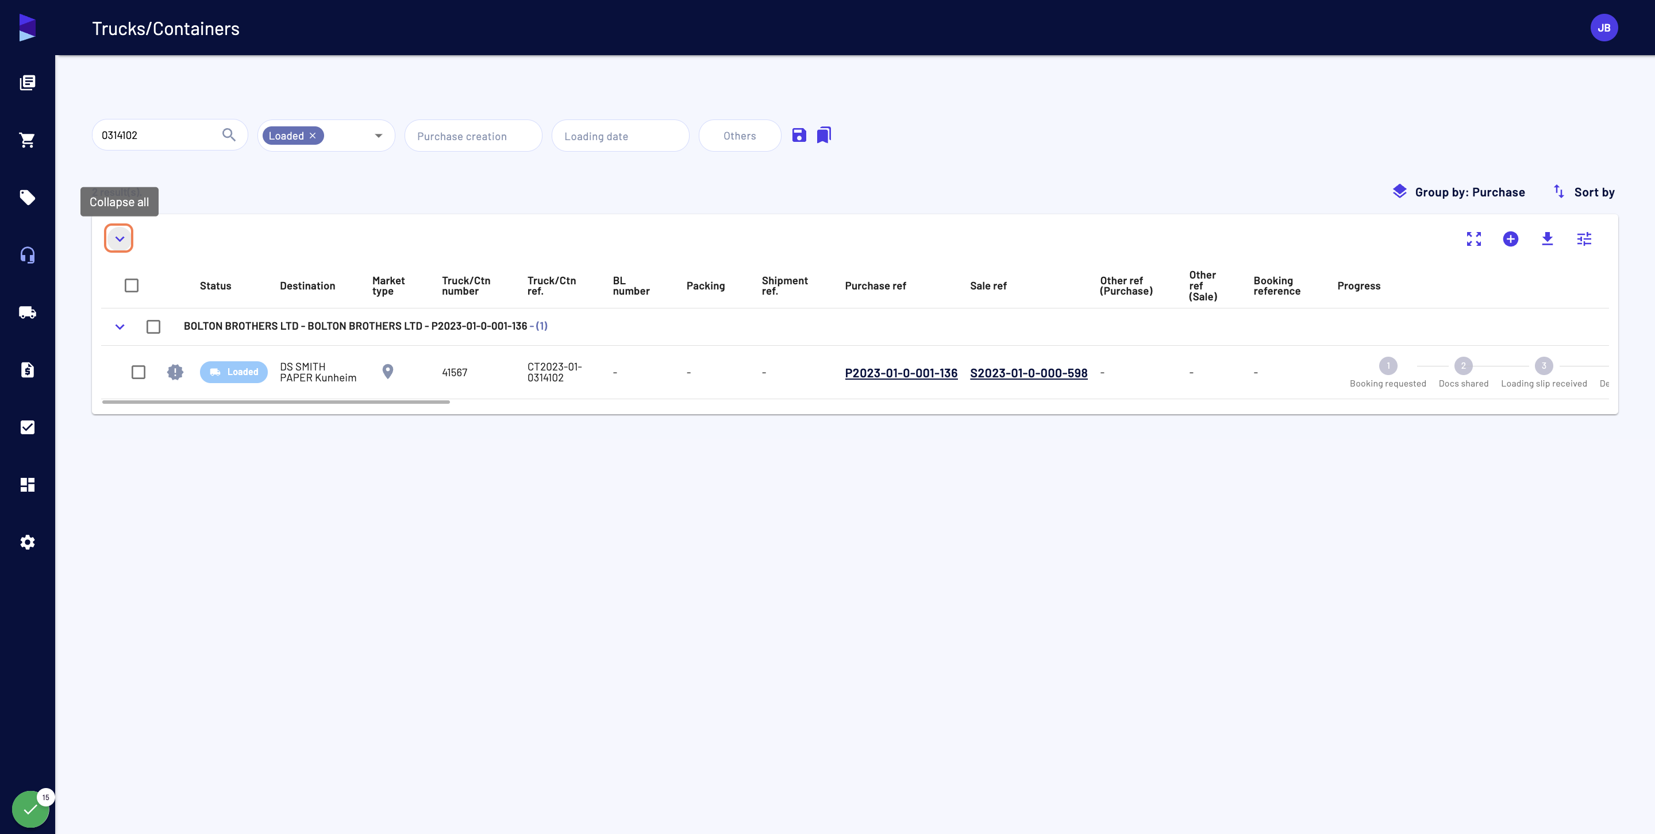Toggle fullscreen table view icon
Screen dimensions: 1655x834
1474,239
